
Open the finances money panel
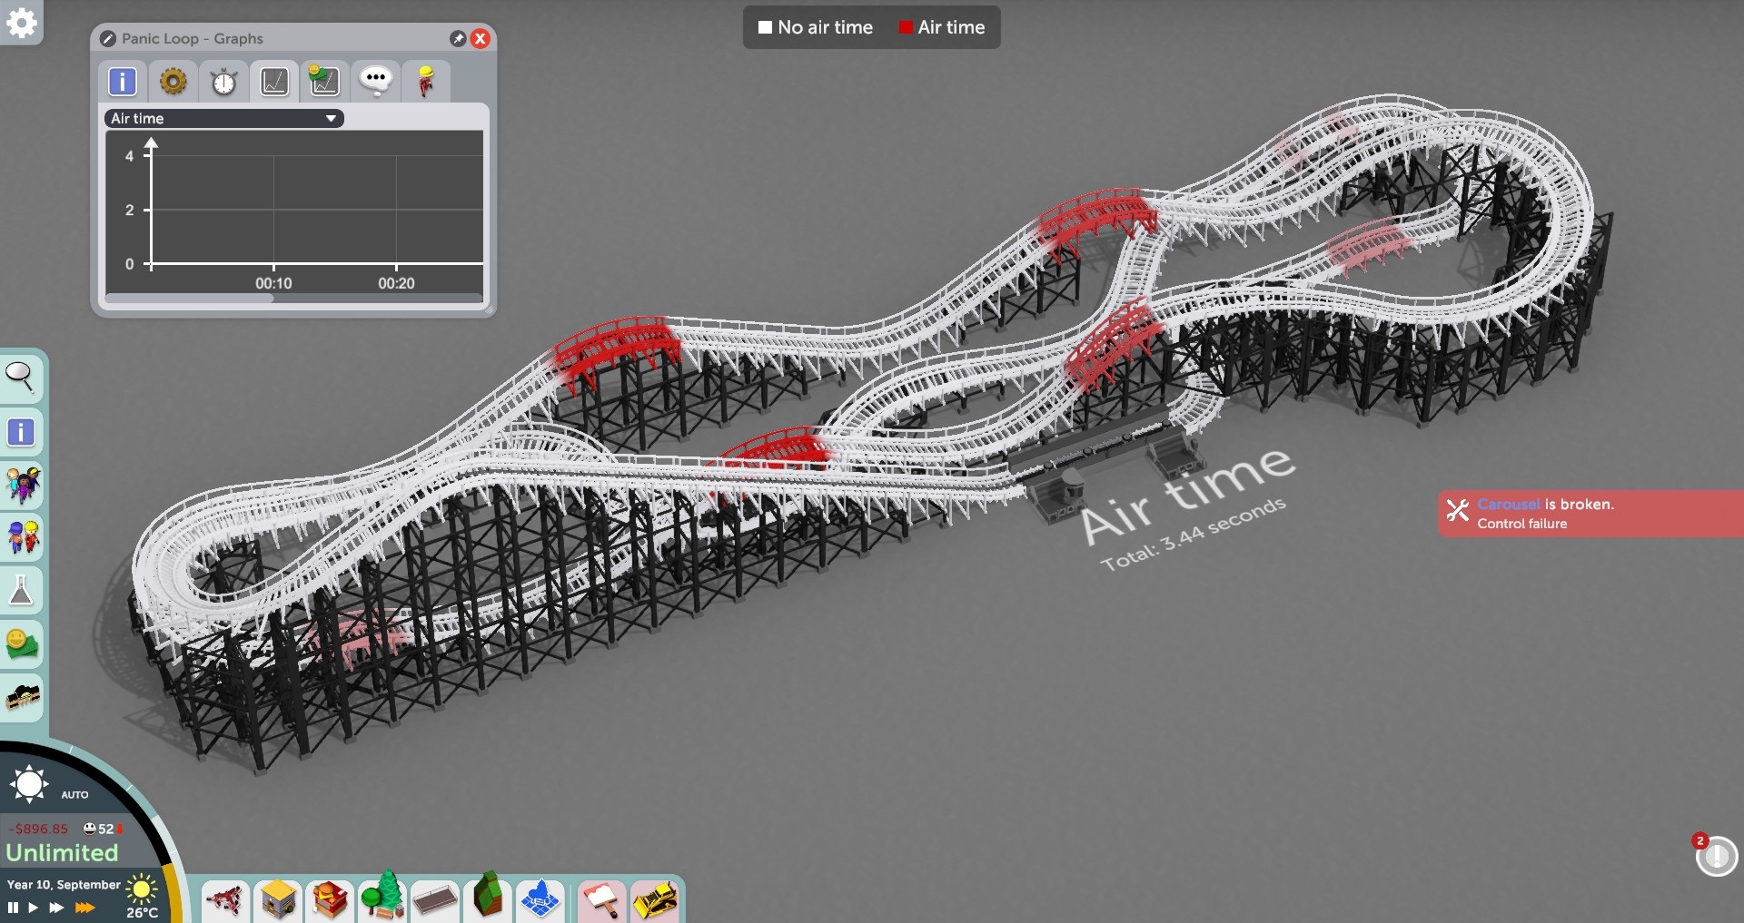pos(22,644)
